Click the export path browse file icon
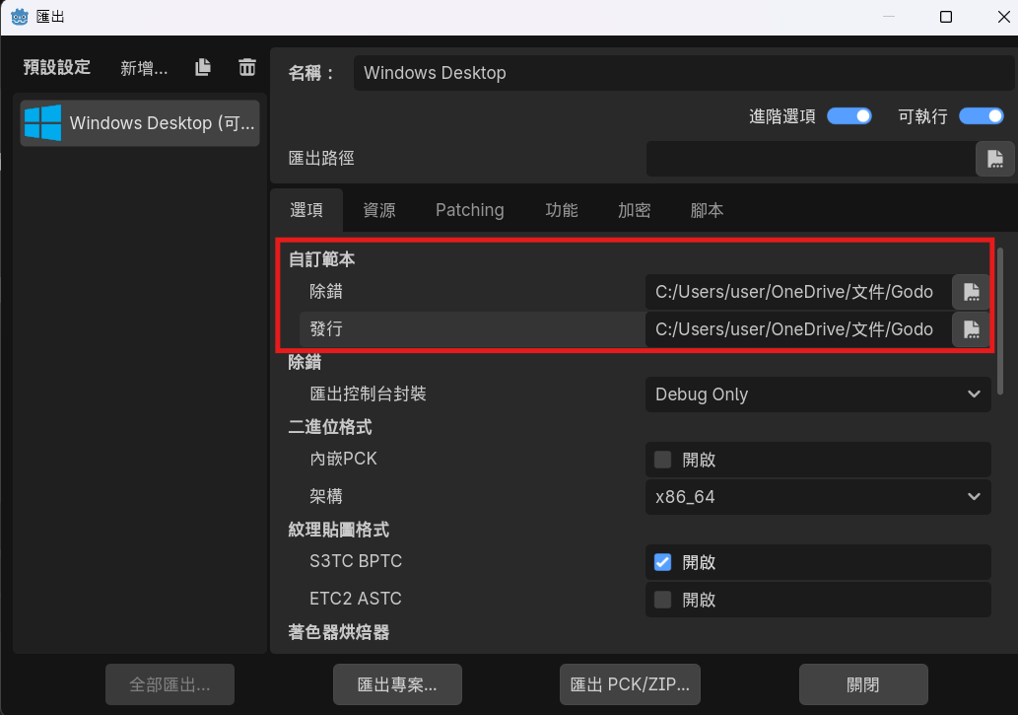Viewport: 1018px width, 715px height. pos(994,158)
